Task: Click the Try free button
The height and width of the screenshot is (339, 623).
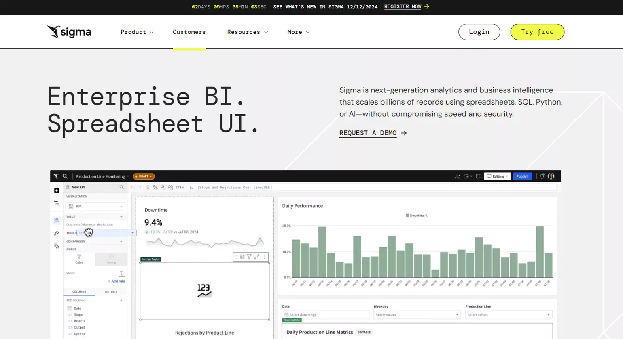Action: 537,32
